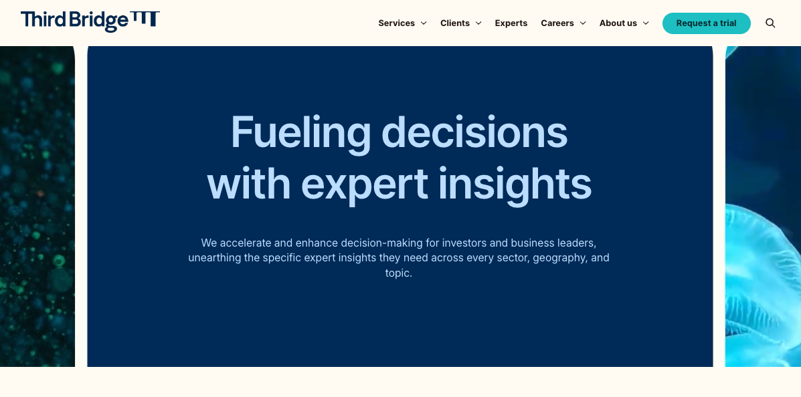Open the About us menu

click(618, 23)
